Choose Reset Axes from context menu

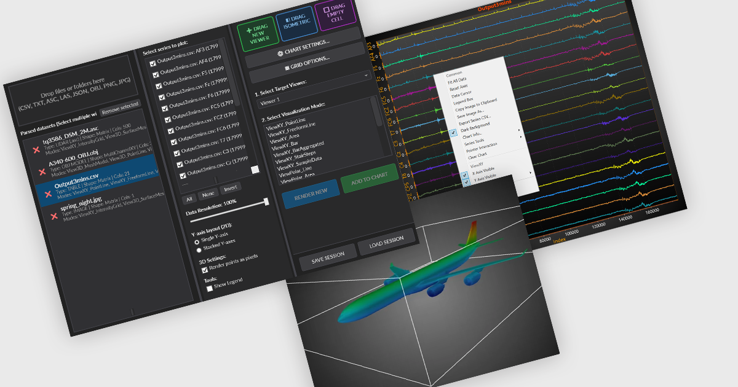click(x=458, y=87)
